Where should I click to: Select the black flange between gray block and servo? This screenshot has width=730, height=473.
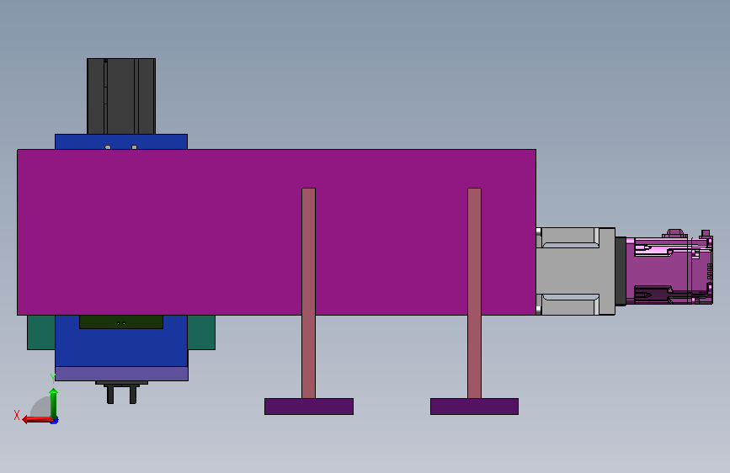click(x=621, y=271)
